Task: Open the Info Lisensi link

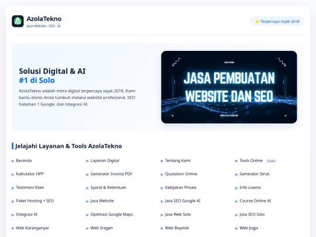Action: 250,187
